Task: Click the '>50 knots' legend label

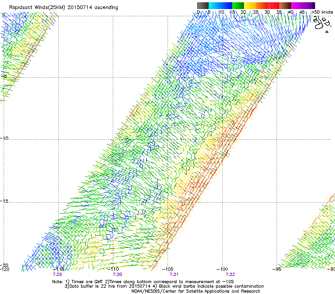Action: point(322,12)
